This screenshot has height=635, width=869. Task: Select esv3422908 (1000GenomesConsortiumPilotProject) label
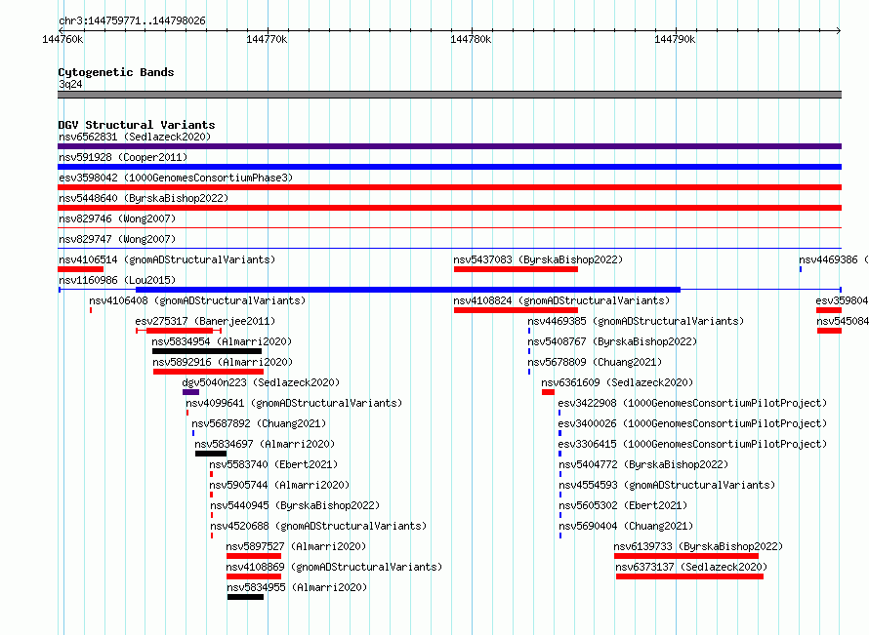[692, 403]
